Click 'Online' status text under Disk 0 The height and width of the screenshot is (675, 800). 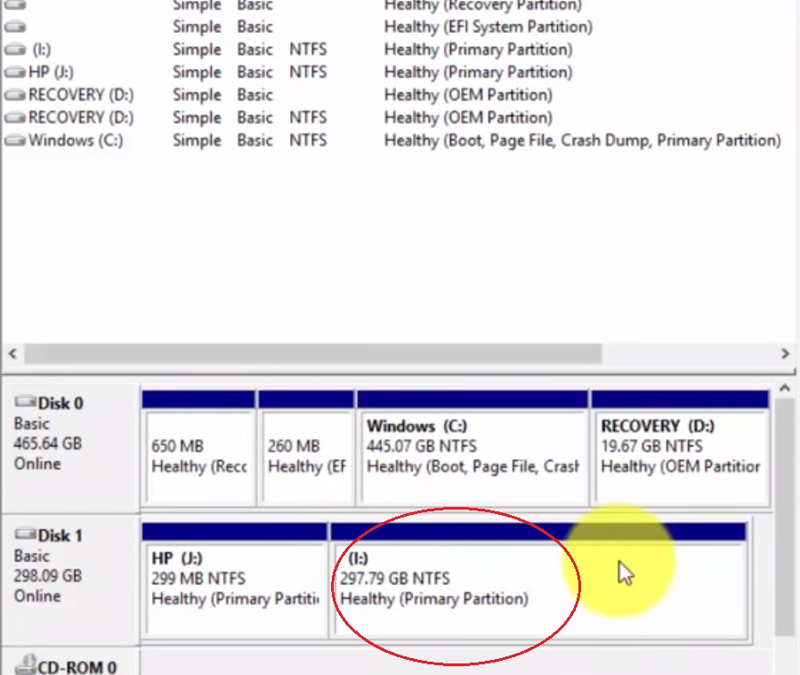point(37,464)
